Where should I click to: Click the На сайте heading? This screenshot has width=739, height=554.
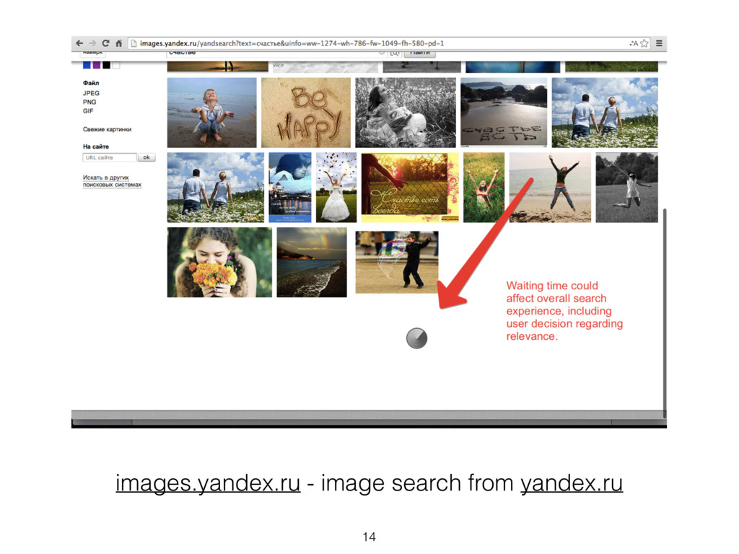coord(96,146)
